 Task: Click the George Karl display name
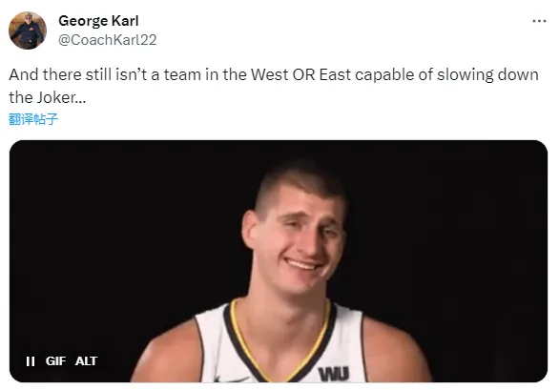(98, 21)
